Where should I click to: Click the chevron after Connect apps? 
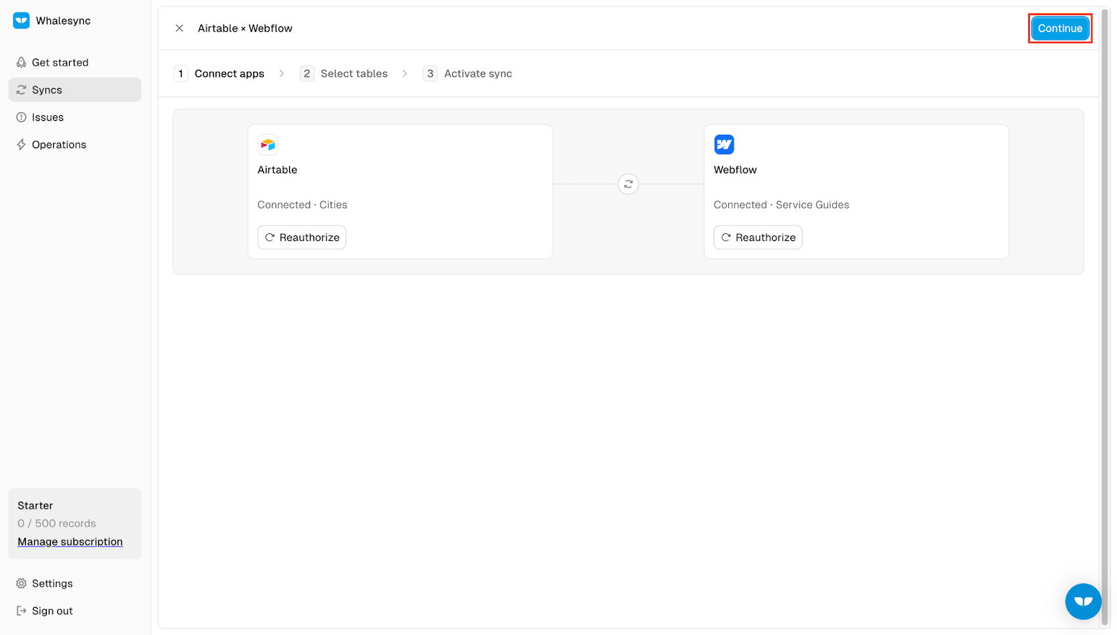click(x=281, y=73)
